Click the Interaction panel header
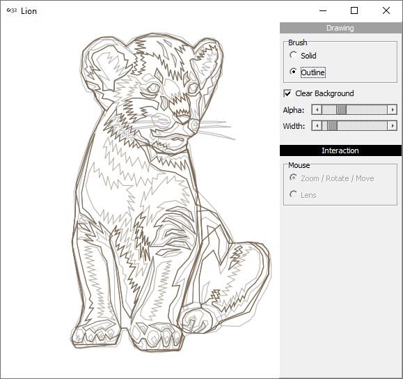Screen dimensions: 403x379 point(340,150)
